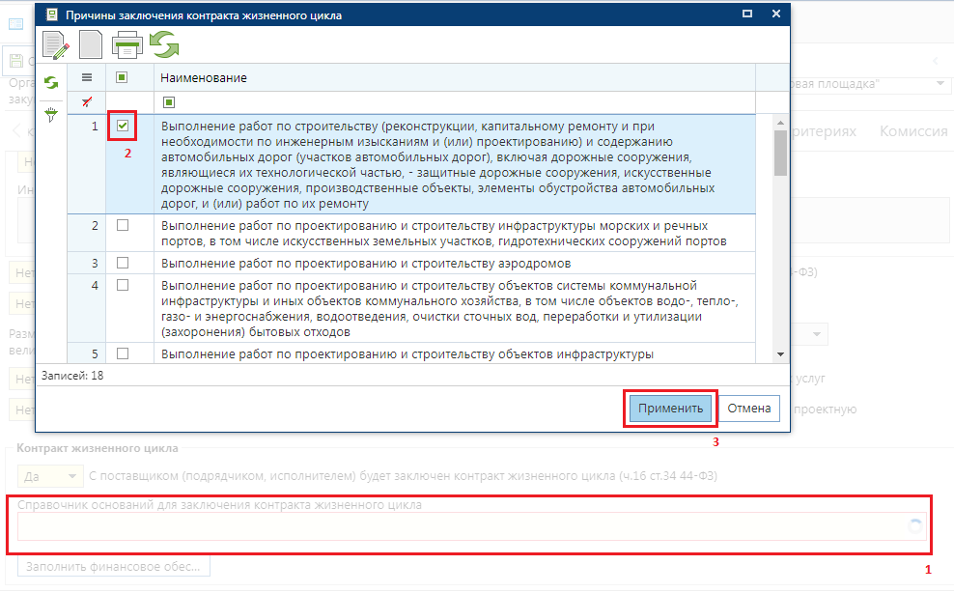This screenshot has height=593, width=954.
Task: Toggle the select-all checkbox in header
Action: [122, 77]
